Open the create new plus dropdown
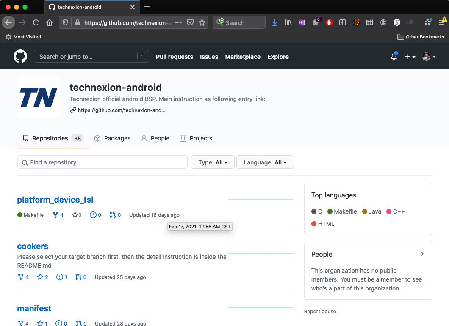Screen dimensions: 449x326 click(410, 57)
